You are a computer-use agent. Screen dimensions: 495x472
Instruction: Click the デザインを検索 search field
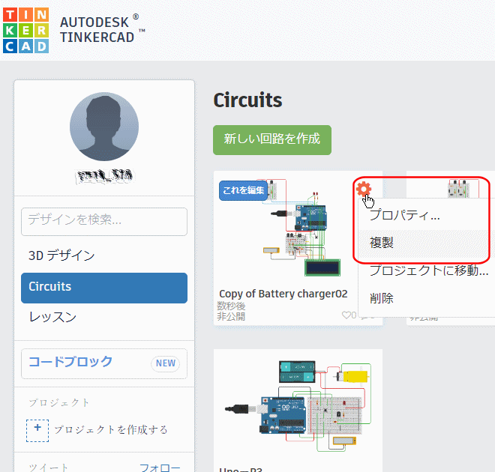(103, 220)
